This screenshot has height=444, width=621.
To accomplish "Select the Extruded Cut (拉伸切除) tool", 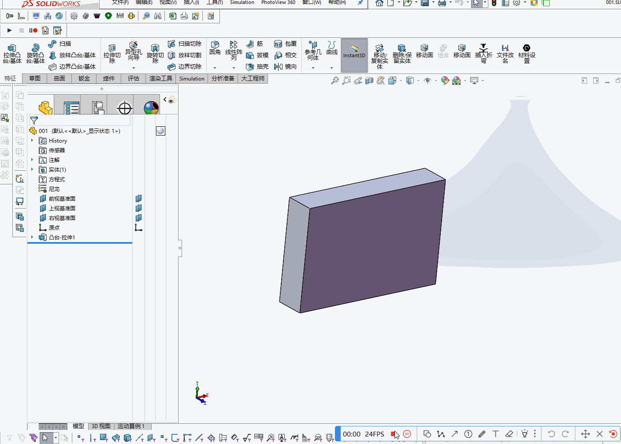I will tap(112, 54).
